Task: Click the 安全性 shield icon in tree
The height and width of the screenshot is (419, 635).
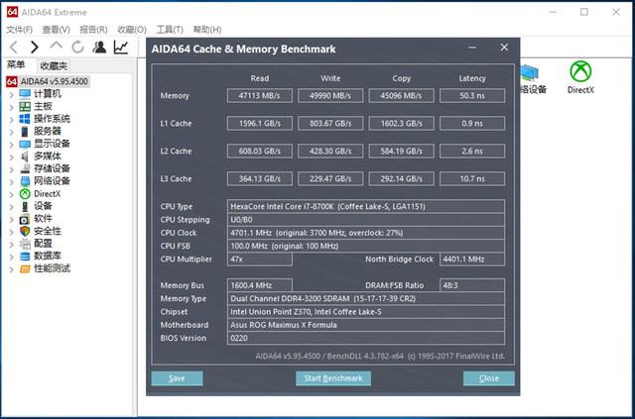Action: click(25, 232)
